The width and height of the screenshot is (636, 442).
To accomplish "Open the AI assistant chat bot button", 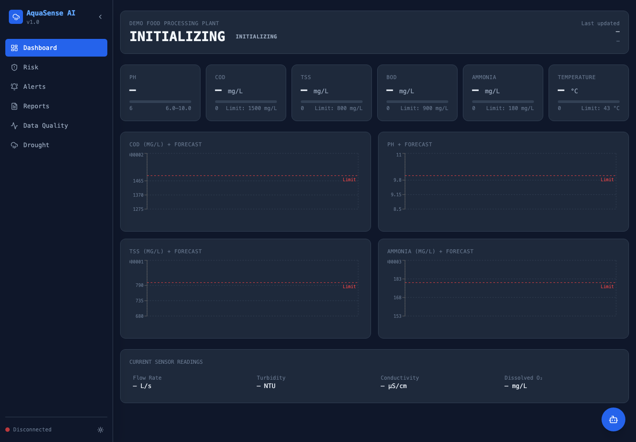I will 613,419.
